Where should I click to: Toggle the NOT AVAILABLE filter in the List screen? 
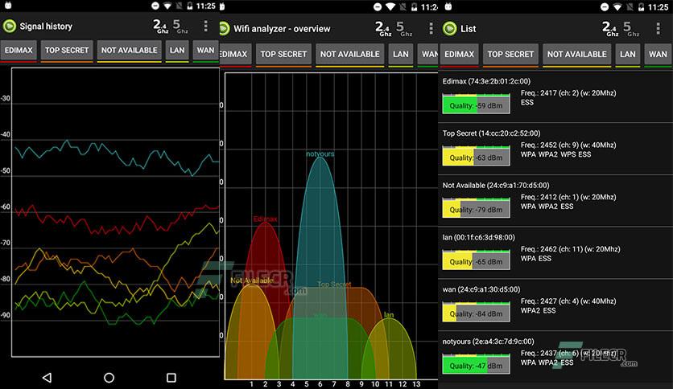[x=576, y=55]
